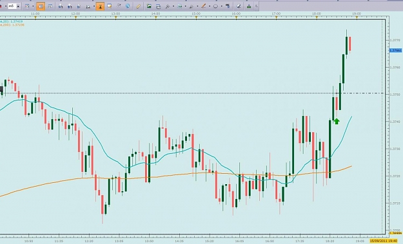Viewport: 403px width, 244px height.
Task: Expand the arrow next to grid layout icon
Action: click(33, 6)
